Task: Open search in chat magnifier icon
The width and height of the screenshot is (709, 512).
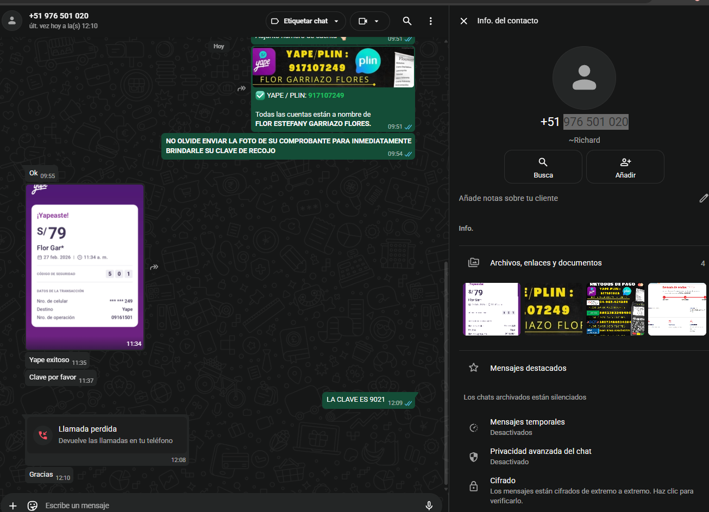Action: click(x=407, y=21)
